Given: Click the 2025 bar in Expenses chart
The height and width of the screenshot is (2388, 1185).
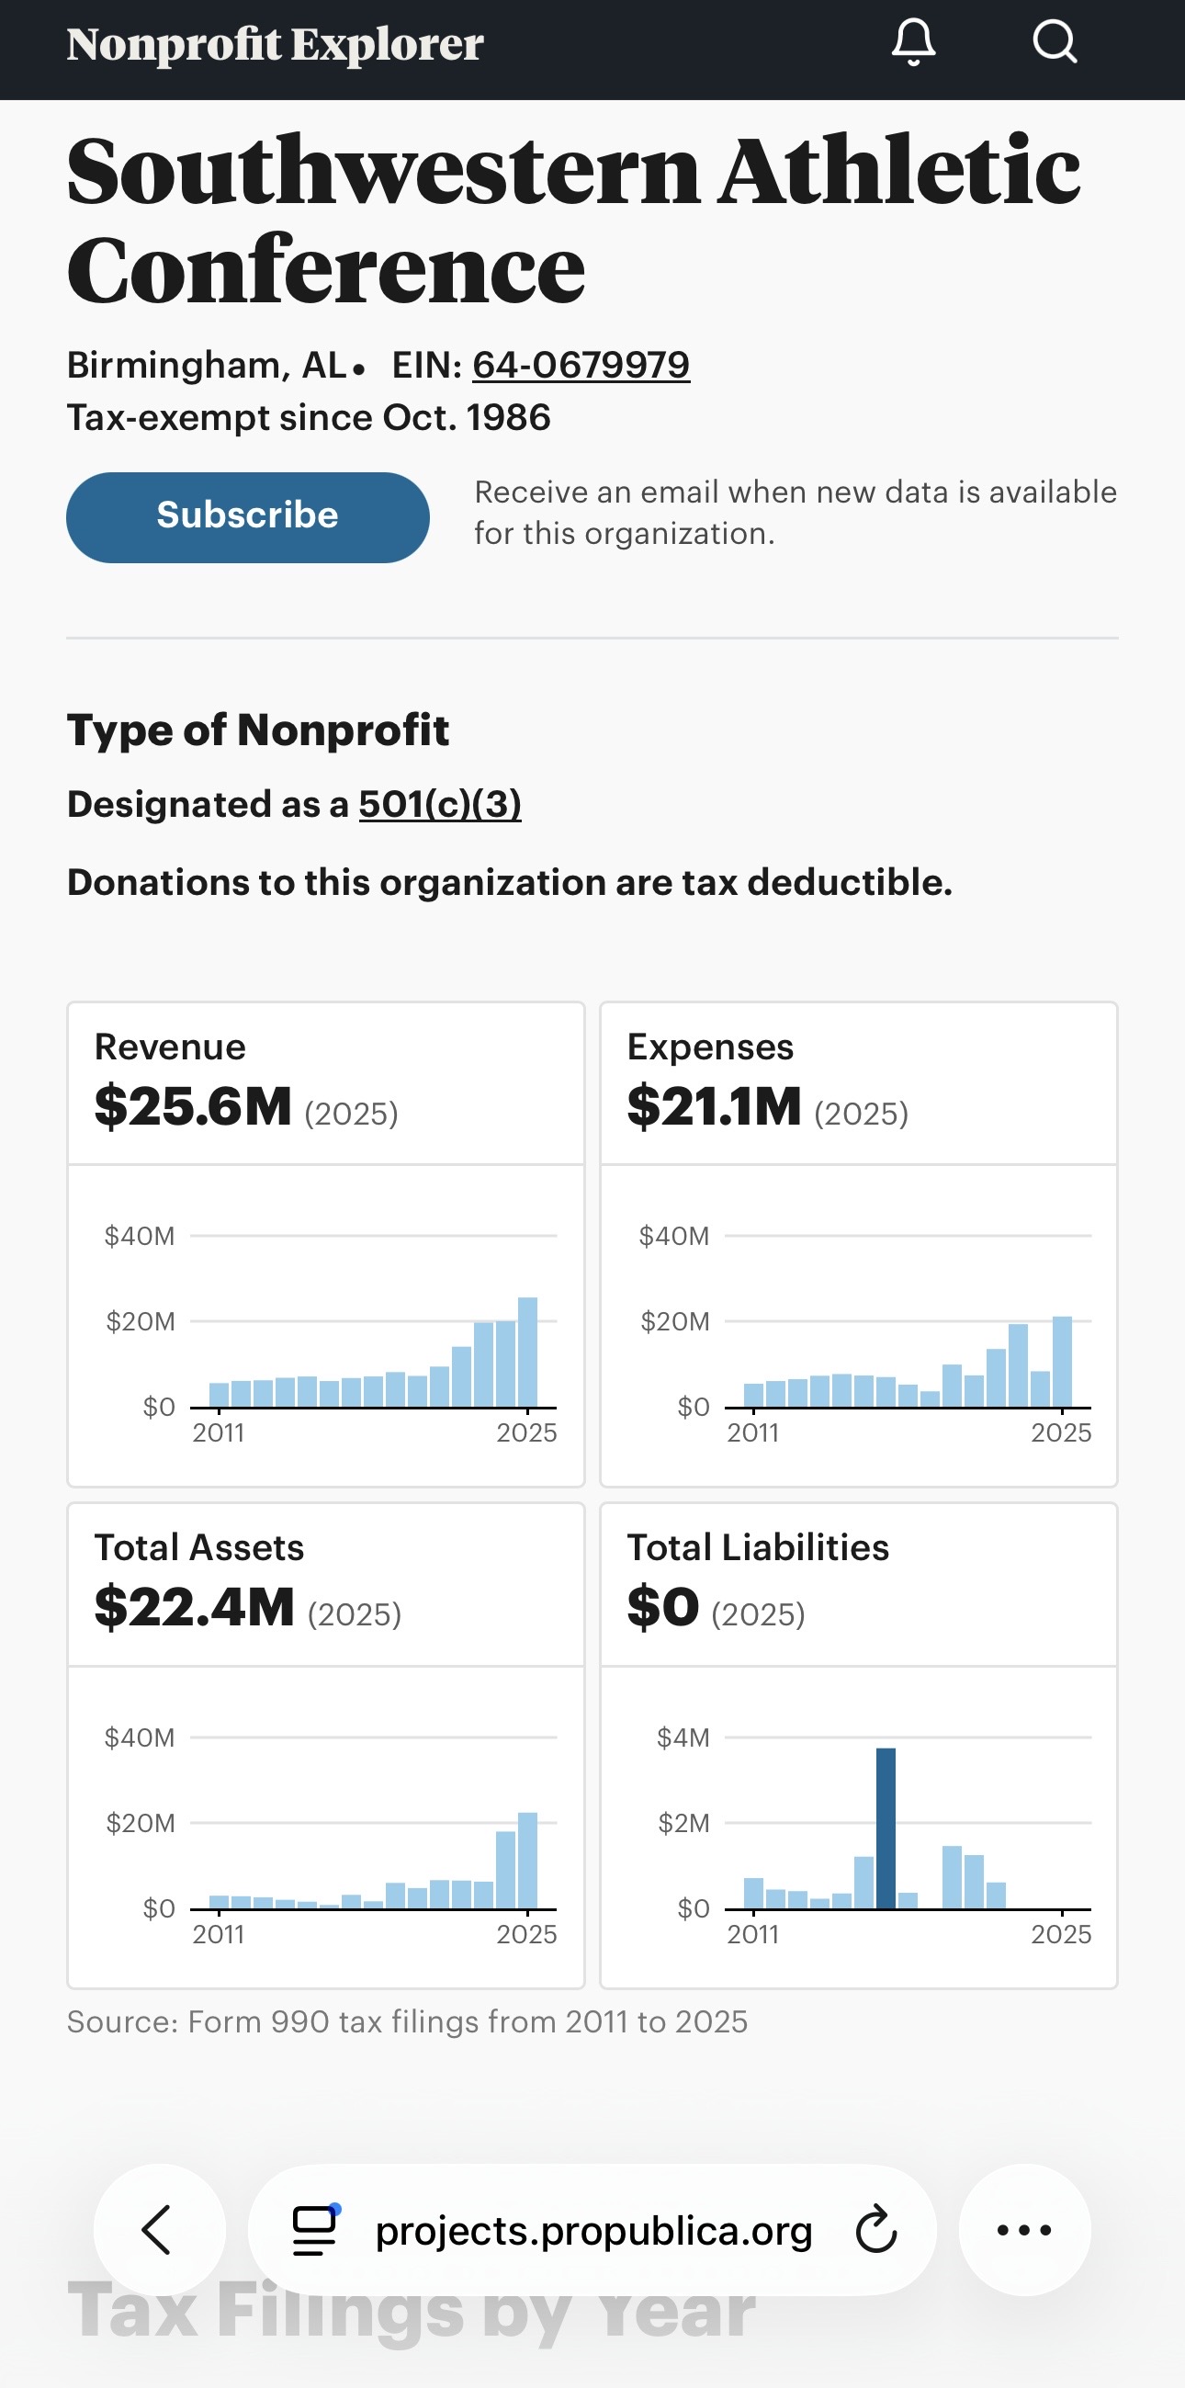Looking at the screenshot, I should tap(1062, 1362).
